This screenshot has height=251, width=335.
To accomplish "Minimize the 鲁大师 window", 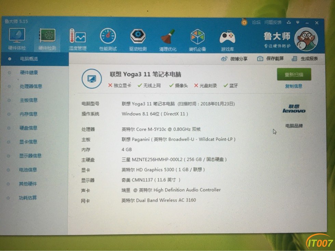I will (307, 23).
